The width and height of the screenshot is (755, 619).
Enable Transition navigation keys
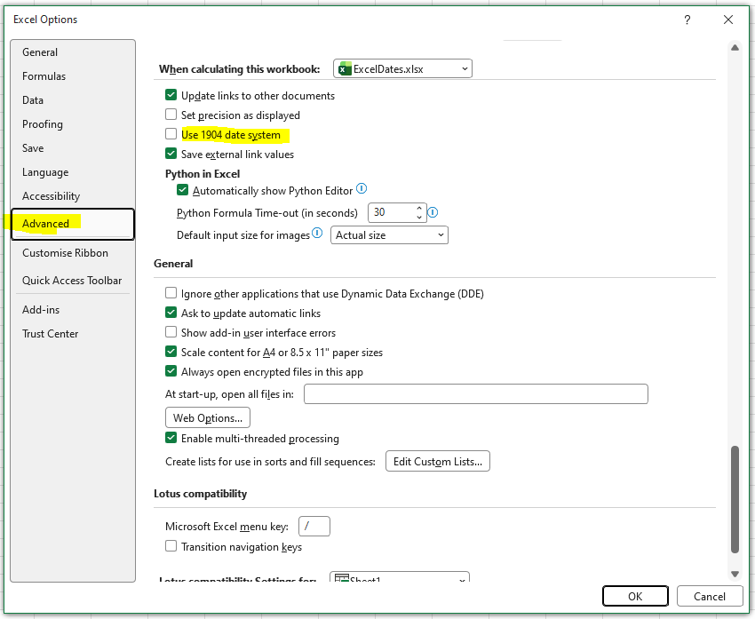click(x=171, y=546)
